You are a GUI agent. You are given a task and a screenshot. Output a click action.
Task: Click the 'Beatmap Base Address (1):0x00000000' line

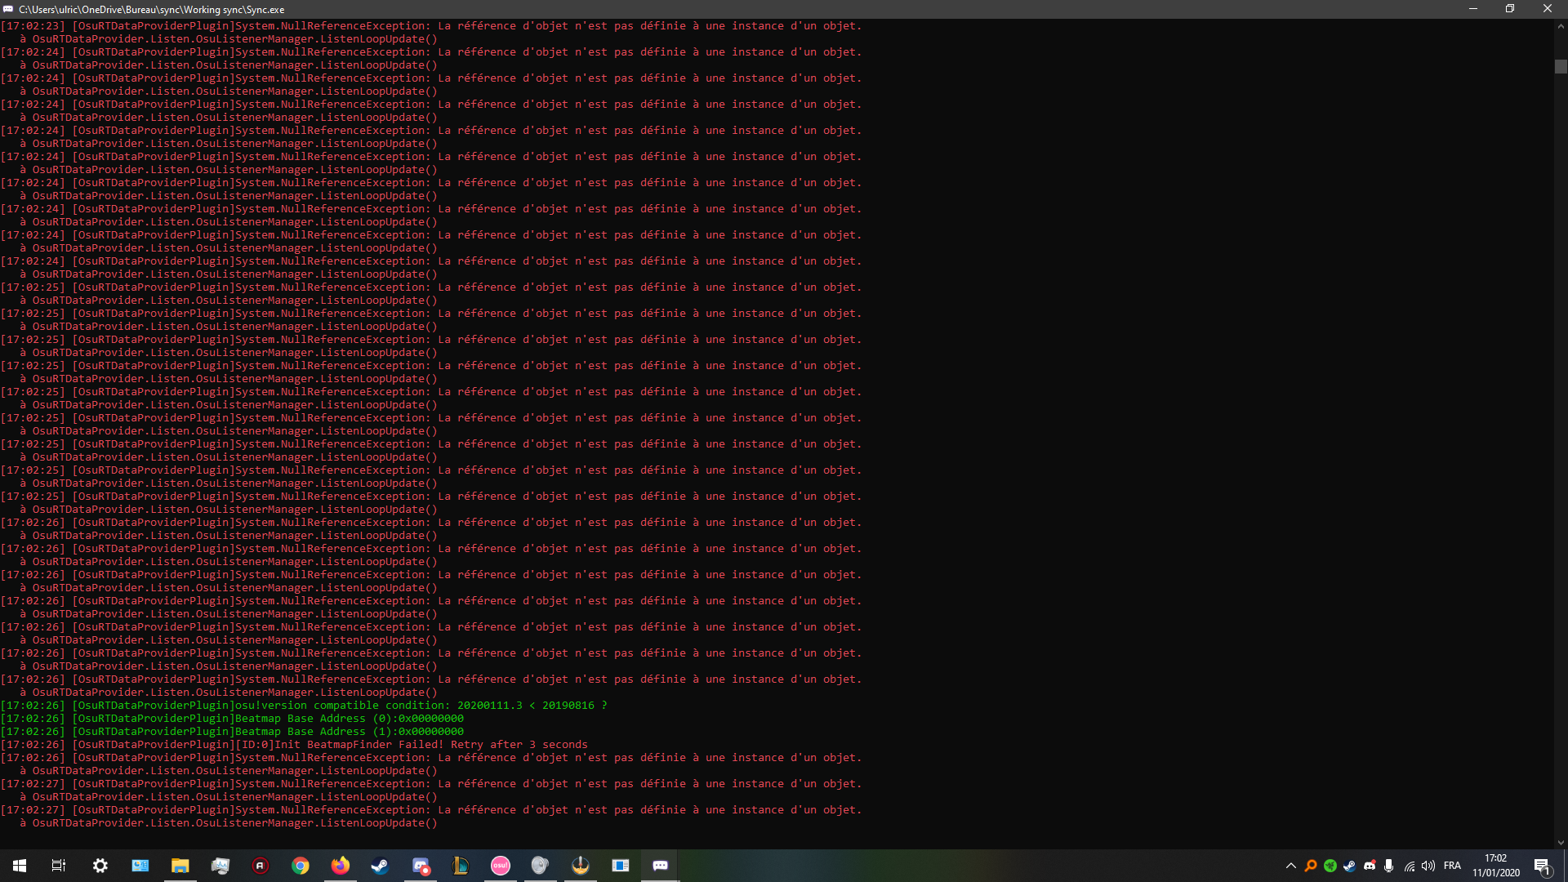[x=232, y=732]
